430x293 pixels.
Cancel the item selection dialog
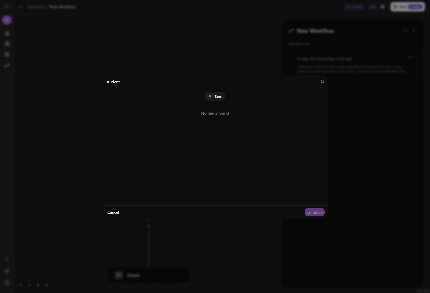pyautogui.click(x=113, y=212)
